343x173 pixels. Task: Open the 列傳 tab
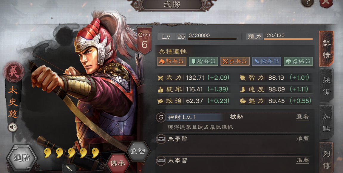[x=326, y=158]
